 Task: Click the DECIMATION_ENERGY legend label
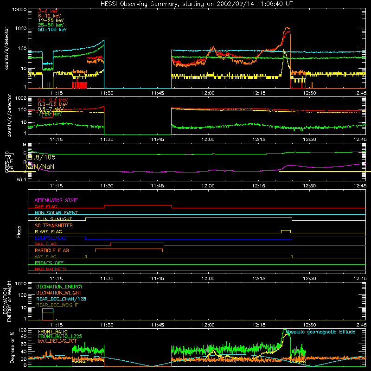click(x=59, y=287)
